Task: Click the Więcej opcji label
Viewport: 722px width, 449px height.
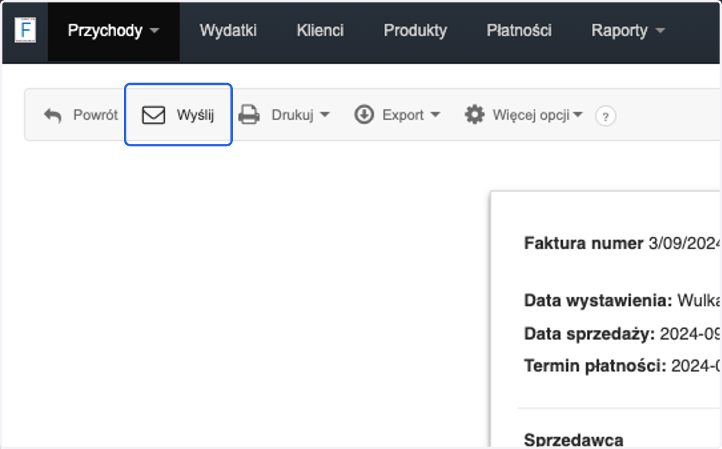Action: tap(531, 115)
